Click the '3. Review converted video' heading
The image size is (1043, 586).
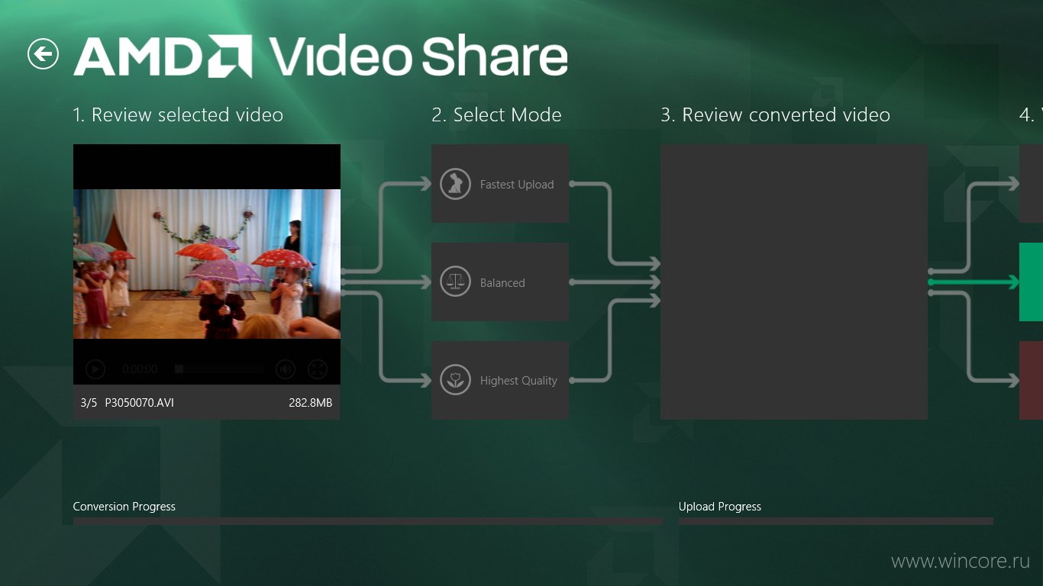click(775, 115)
